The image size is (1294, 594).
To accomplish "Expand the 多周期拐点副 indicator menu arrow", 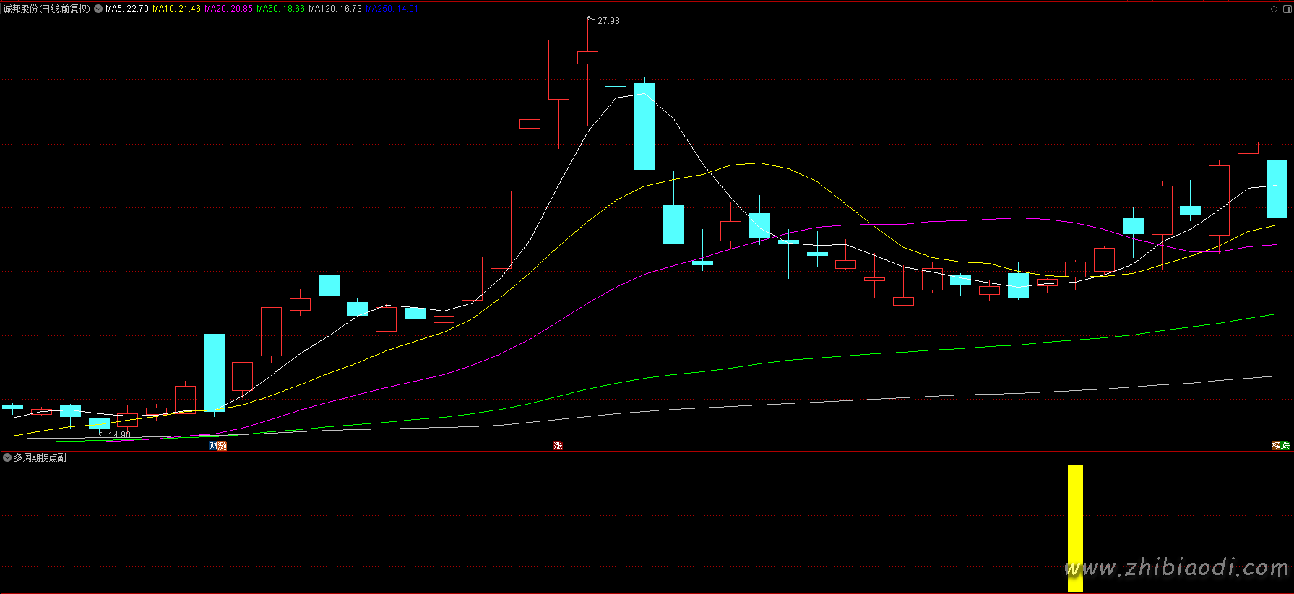I will coord(7,457).
